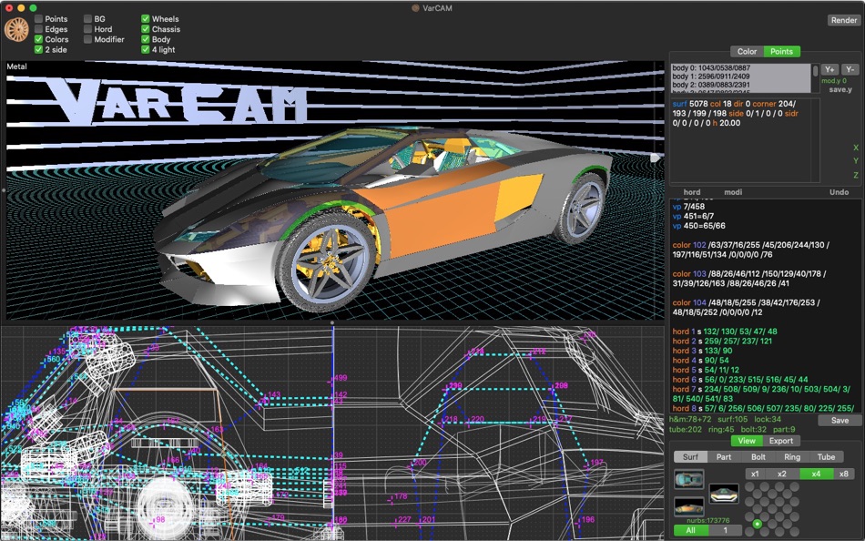This screenshot has height=541, width=865.
Task: Select the 1 segment button
Action: [x=725, y=530]
